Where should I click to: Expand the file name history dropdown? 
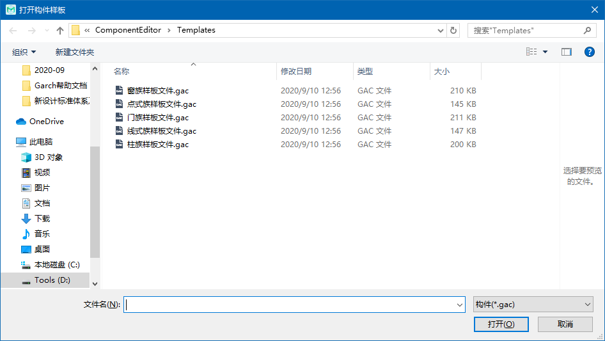460,305
